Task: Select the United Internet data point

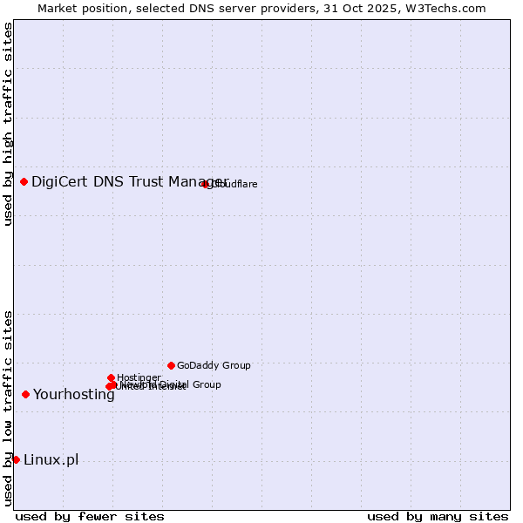Action: click(x=109, y=387)
